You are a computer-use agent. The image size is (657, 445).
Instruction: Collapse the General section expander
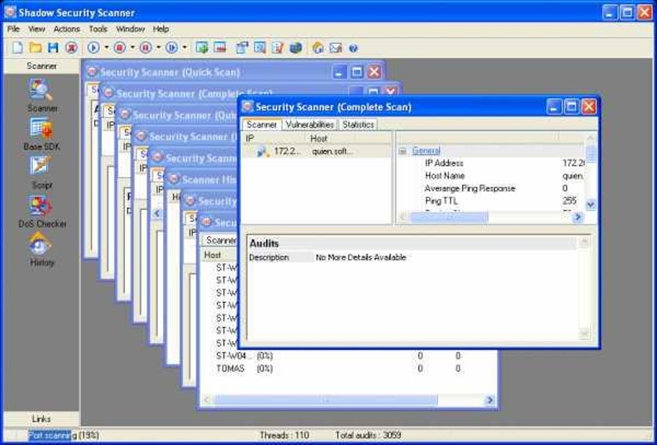tap(403, 151)
